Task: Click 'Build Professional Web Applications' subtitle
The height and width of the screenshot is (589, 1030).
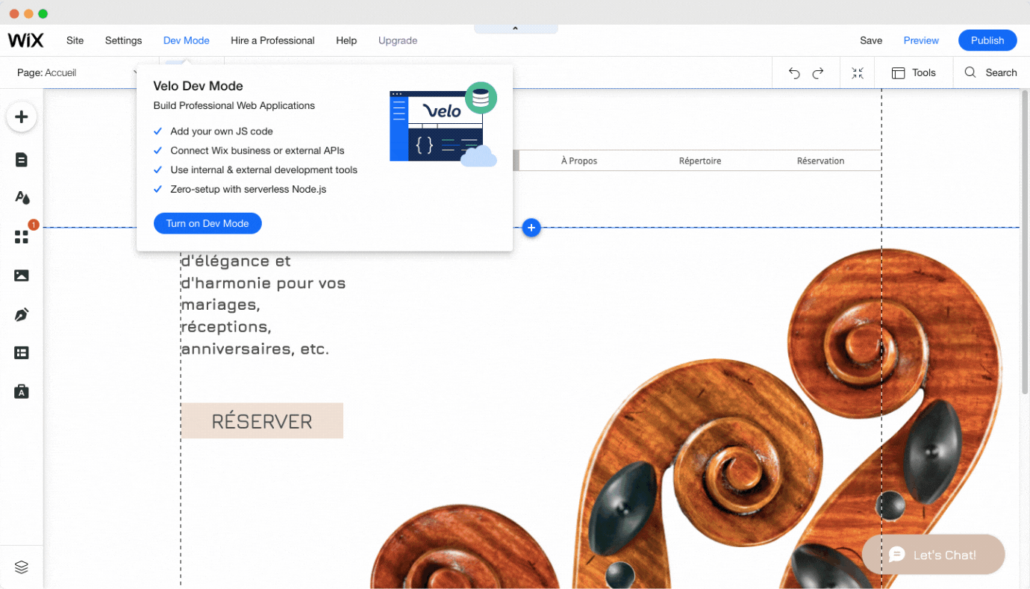Action: tap(234, 106)
